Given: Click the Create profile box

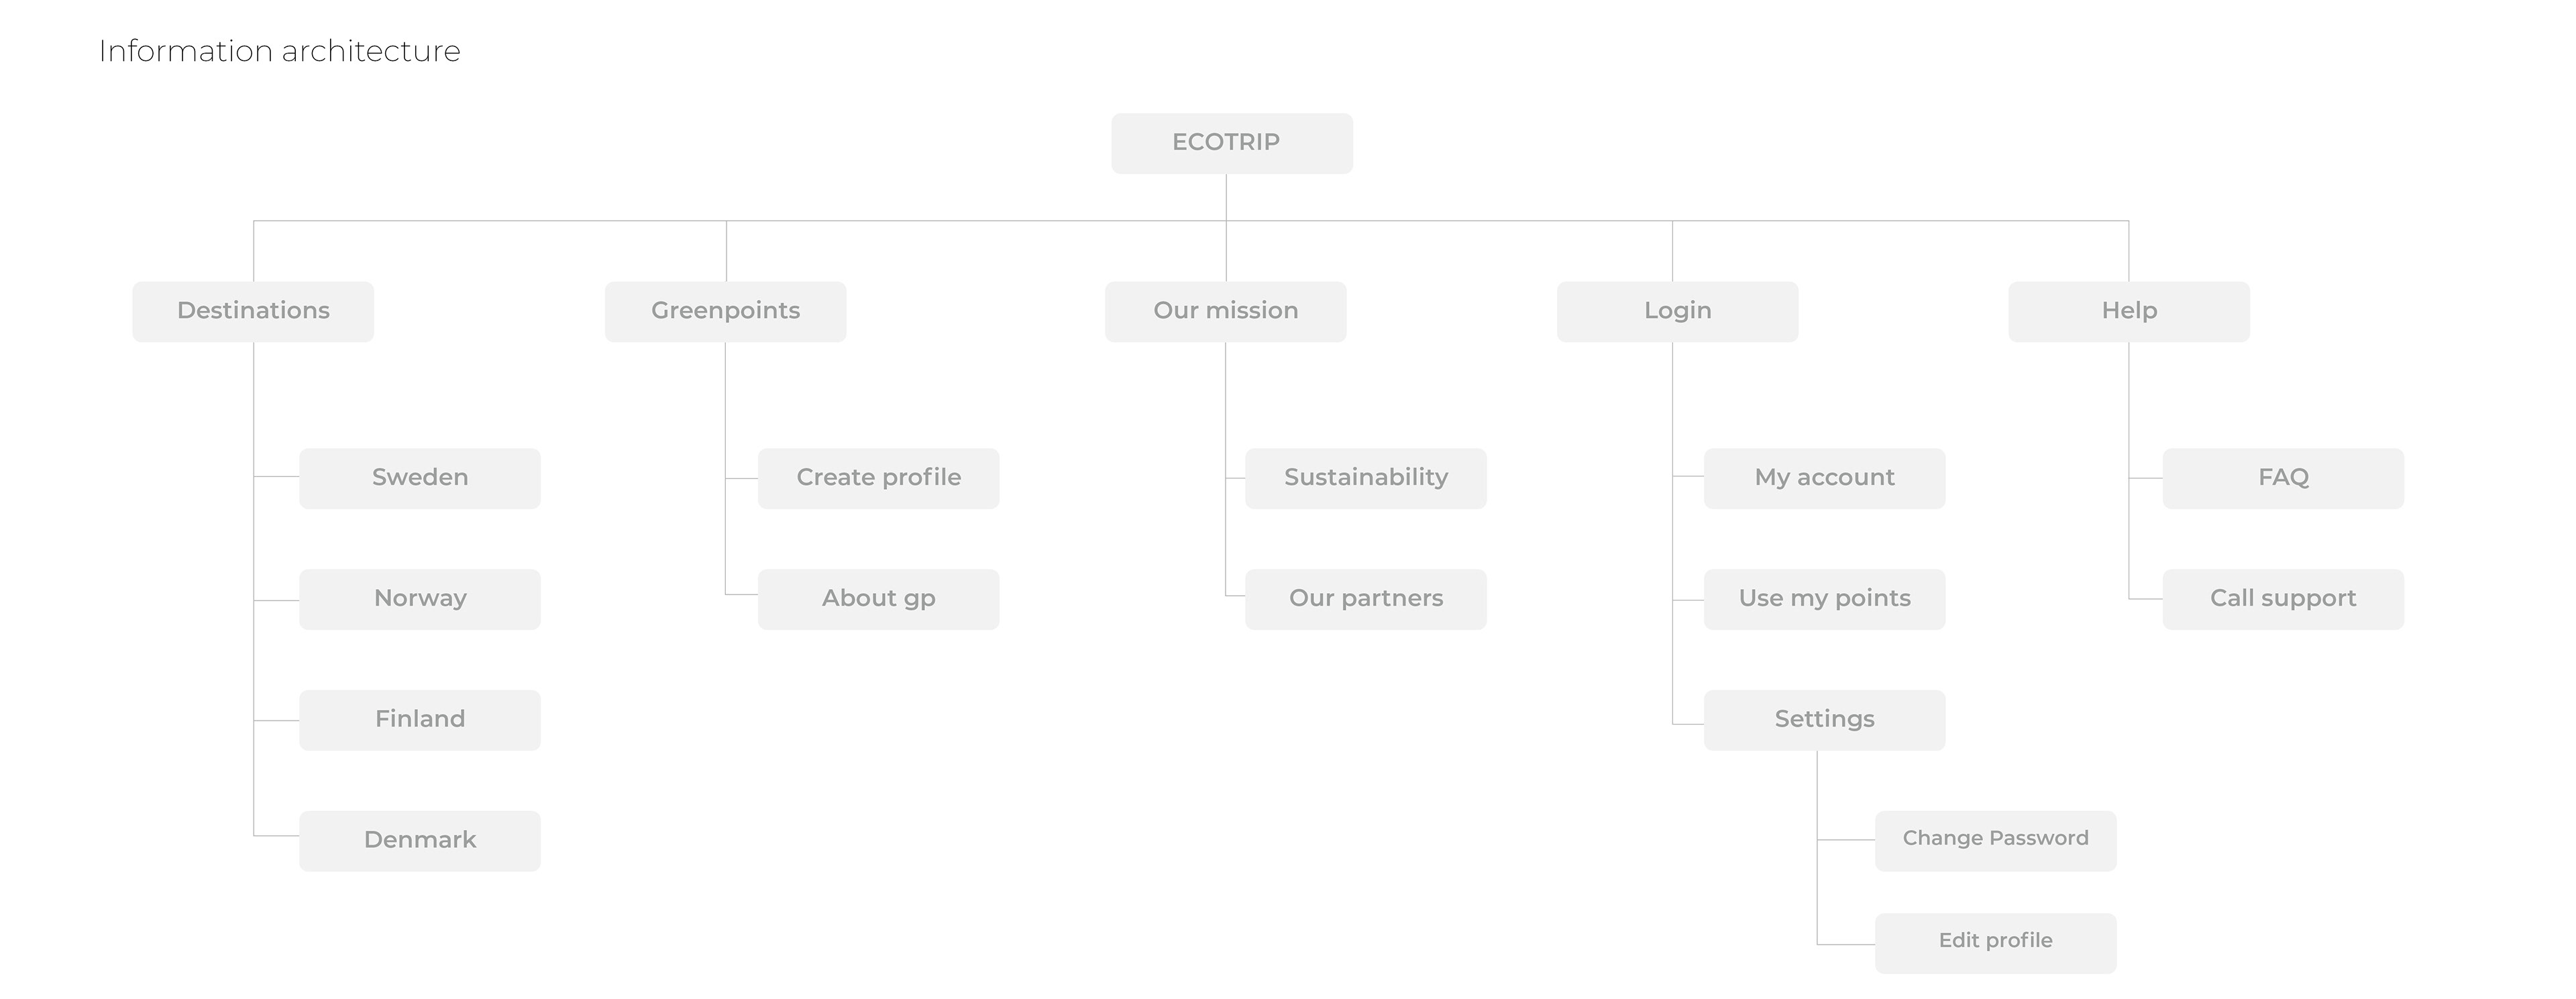Looking at the screenshot, I should [x=878, y=478].
